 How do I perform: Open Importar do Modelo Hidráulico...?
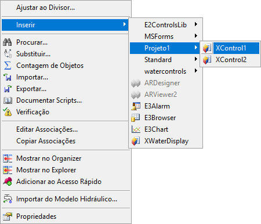pyautogui.click(x=66, y=199)
